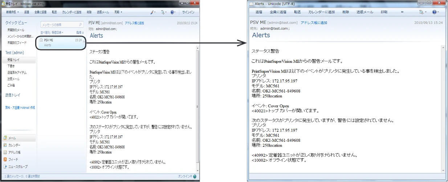
Task: Click the クイック ビュー header
Action: 16,22
